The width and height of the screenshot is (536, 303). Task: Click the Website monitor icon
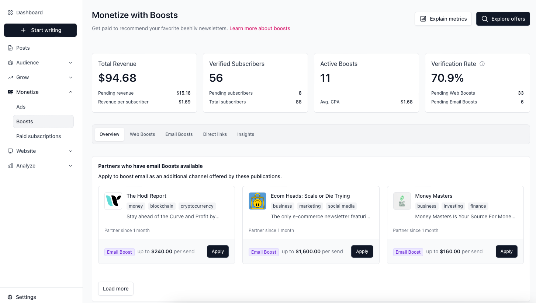point(10,151)
